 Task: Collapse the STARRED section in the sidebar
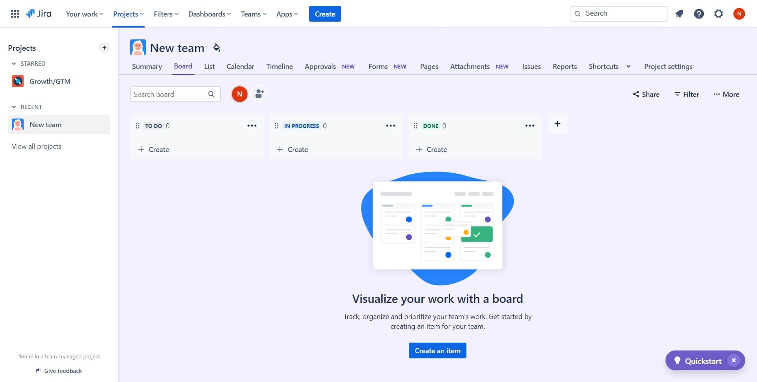point(14,63)
